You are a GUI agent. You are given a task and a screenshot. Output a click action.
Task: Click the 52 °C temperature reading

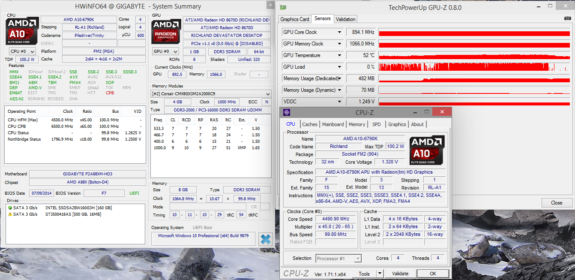[361, 55]
